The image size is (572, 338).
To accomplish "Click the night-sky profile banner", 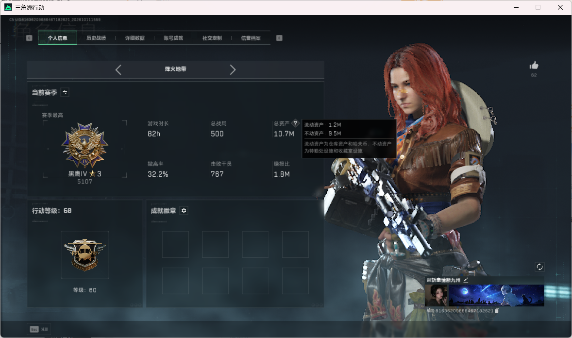I will tap(496, 295).
